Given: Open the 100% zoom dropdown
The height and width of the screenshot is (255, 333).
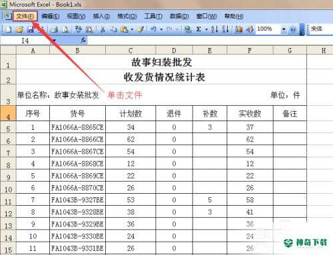Looking at the screenshot, I should [x=284, y=29].
